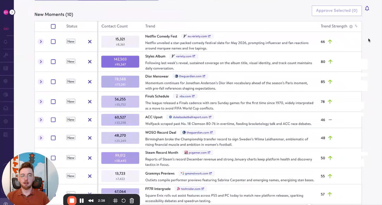Dismiss the Netflix Comedy Fest moment with X
The height and width of the screenshot is (205, 382).
(90, 42)
